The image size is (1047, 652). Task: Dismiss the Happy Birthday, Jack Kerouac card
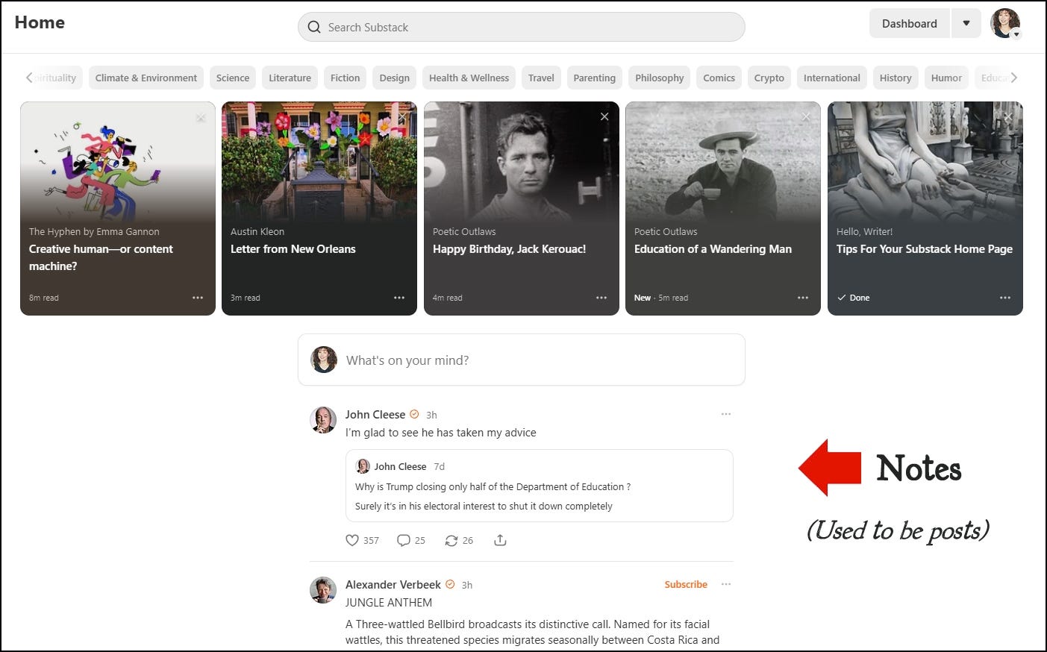604,117
